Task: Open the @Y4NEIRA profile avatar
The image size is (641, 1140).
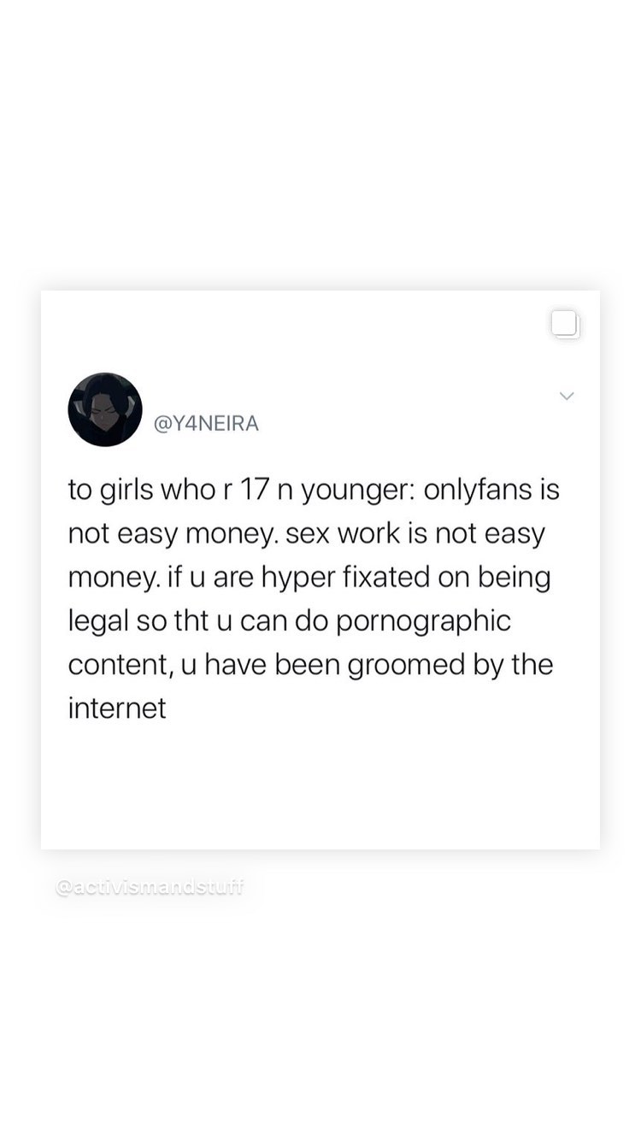Action: click(105, 409)
